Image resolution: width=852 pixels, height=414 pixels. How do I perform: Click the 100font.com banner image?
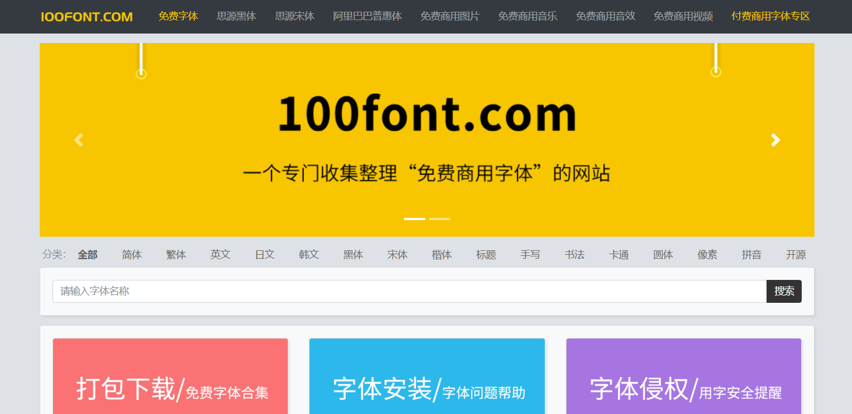(427, 140)
